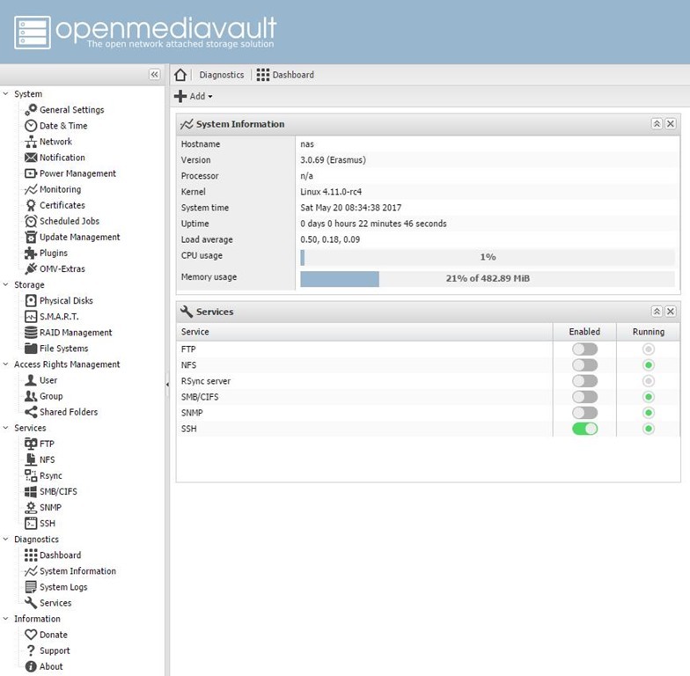
Task: Go to Shared Folders page
Action: pyautogui.click(x=68, y=412)
